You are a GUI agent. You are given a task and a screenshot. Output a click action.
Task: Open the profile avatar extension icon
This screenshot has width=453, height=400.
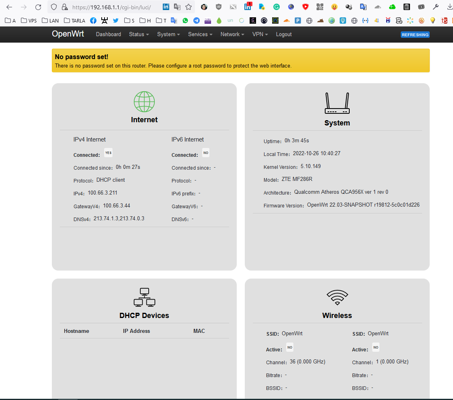tap(204, 7)
